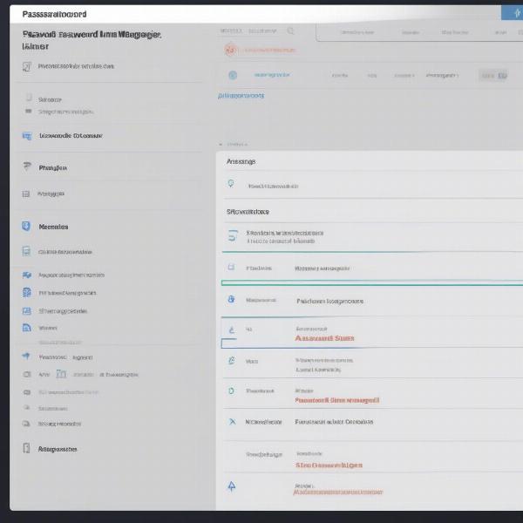Open the blue link text below the toolbar
This screenshot has width=523, height=523.
click(x=241, y=96)
